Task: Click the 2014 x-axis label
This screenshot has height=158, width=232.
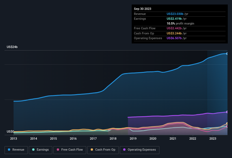Action: 34,139
